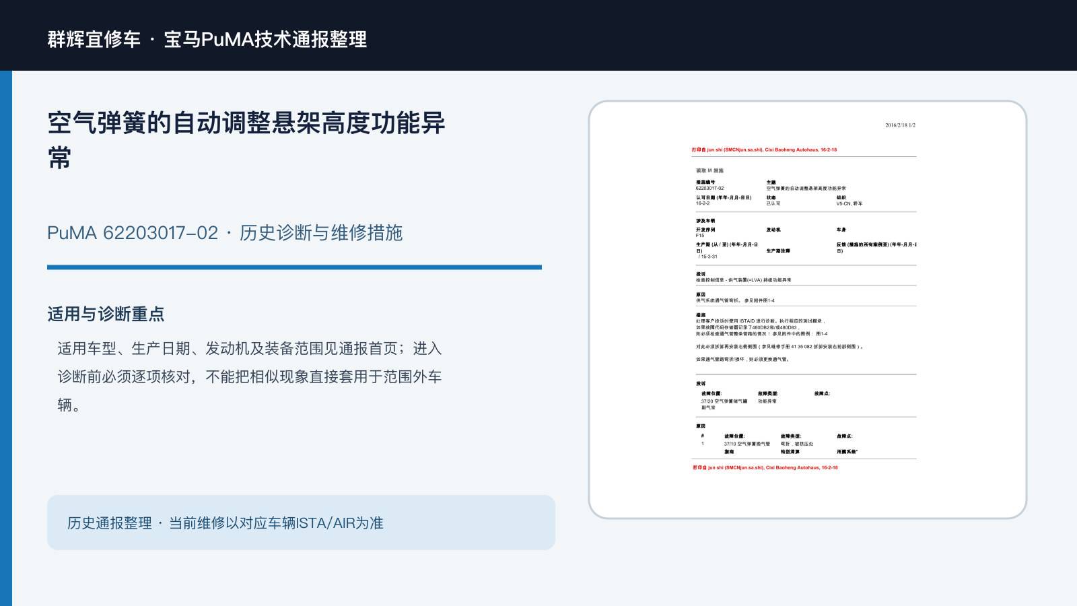This screenshot has height=606, width=1077.
Task: Select the main heading about 空气弹簧 自动调整悬架高度
Action: tap(246, 141)
